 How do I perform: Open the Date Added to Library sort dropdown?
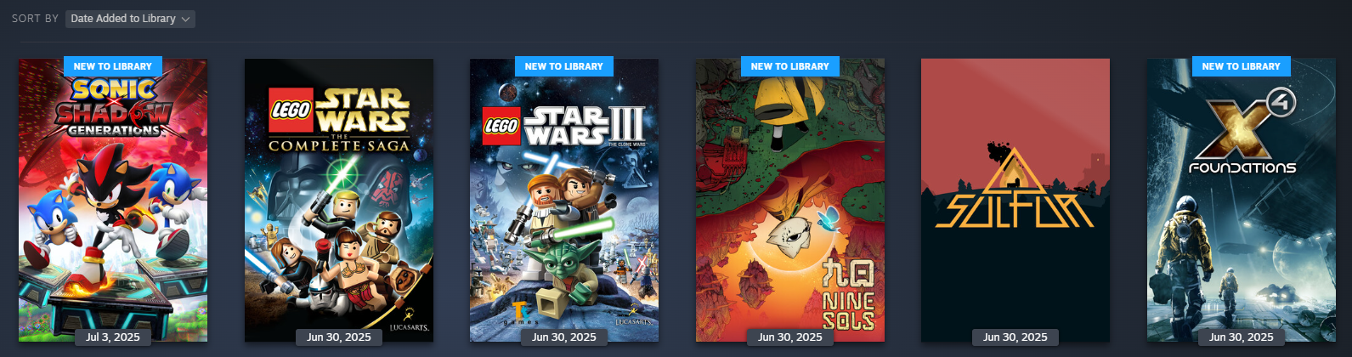pos(130,19)
